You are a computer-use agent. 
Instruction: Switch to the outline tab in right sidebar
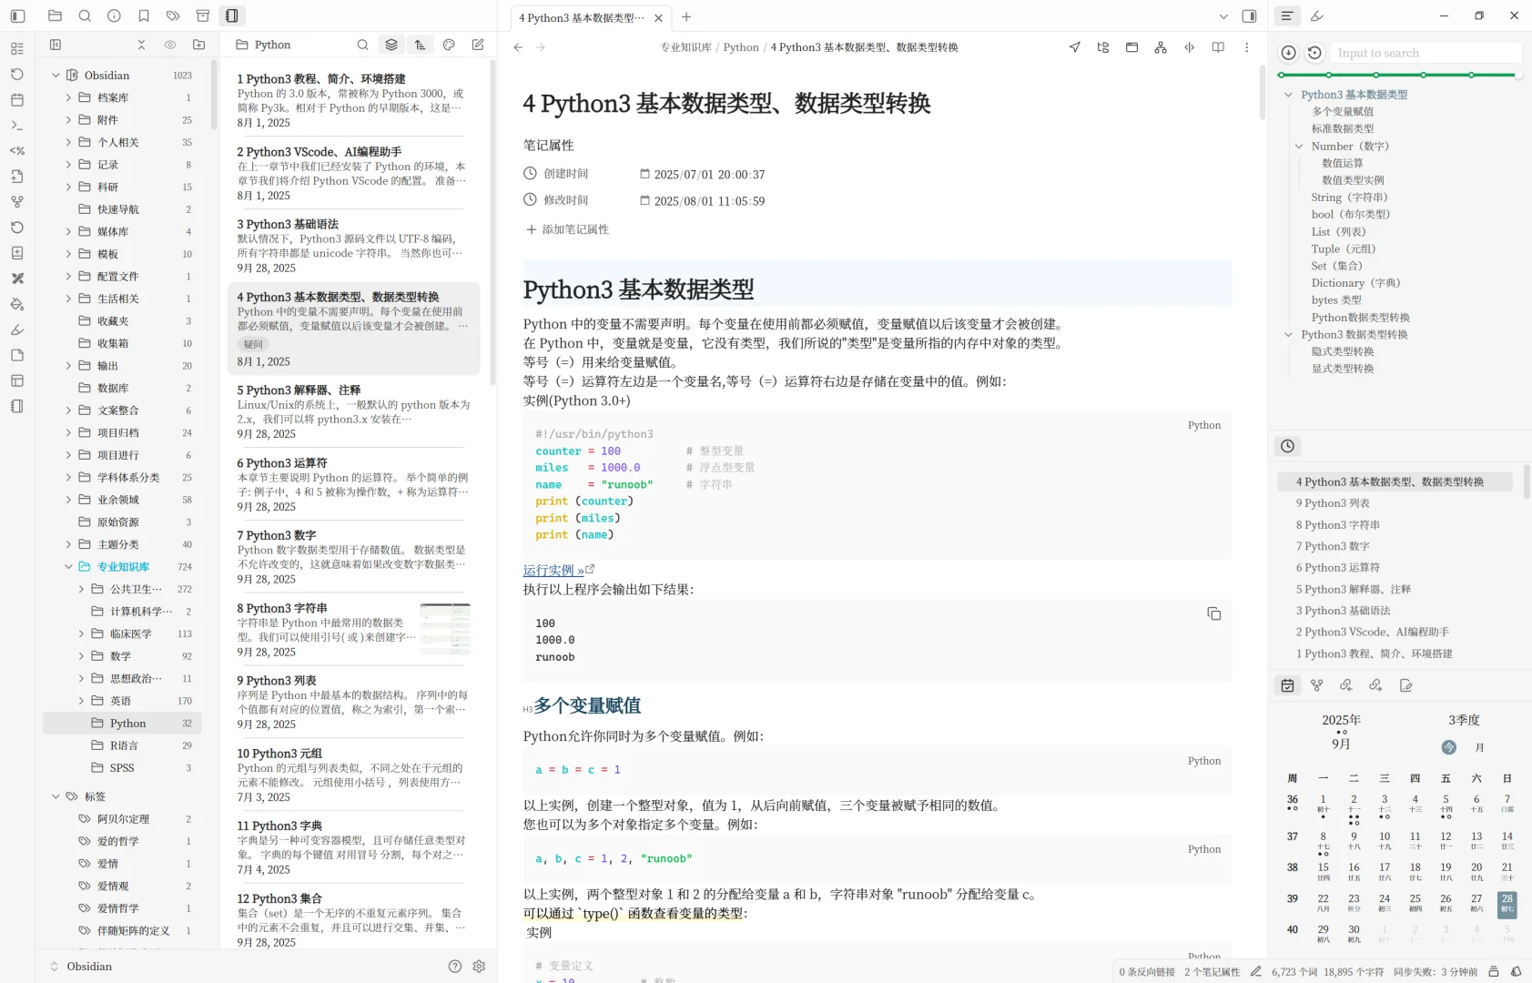[1287, 15]
